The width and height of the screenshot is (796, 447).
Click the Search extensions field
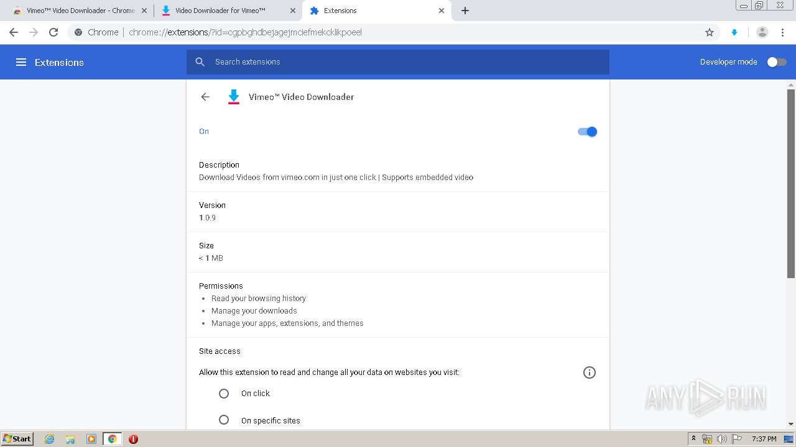[x=398, y=62]
